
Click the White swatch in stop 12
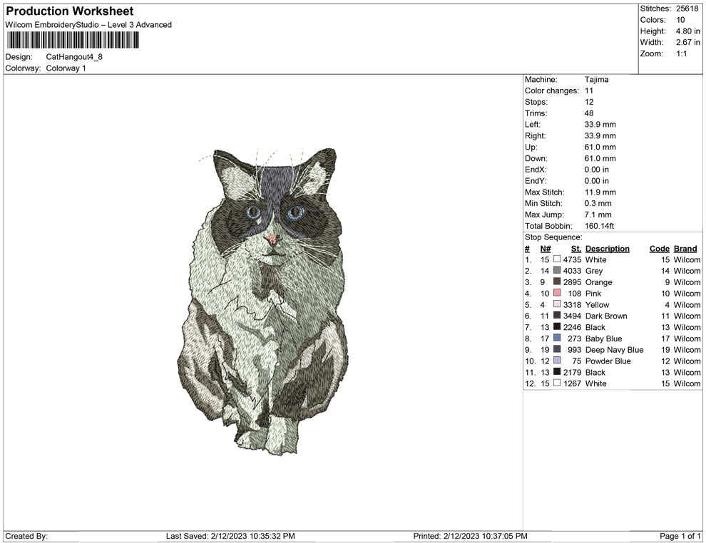[557, 383]
